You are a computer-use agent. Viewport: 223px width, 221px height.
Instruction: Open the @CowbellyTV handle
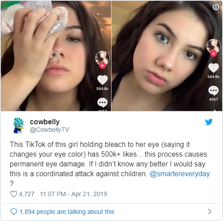[49, 130]
